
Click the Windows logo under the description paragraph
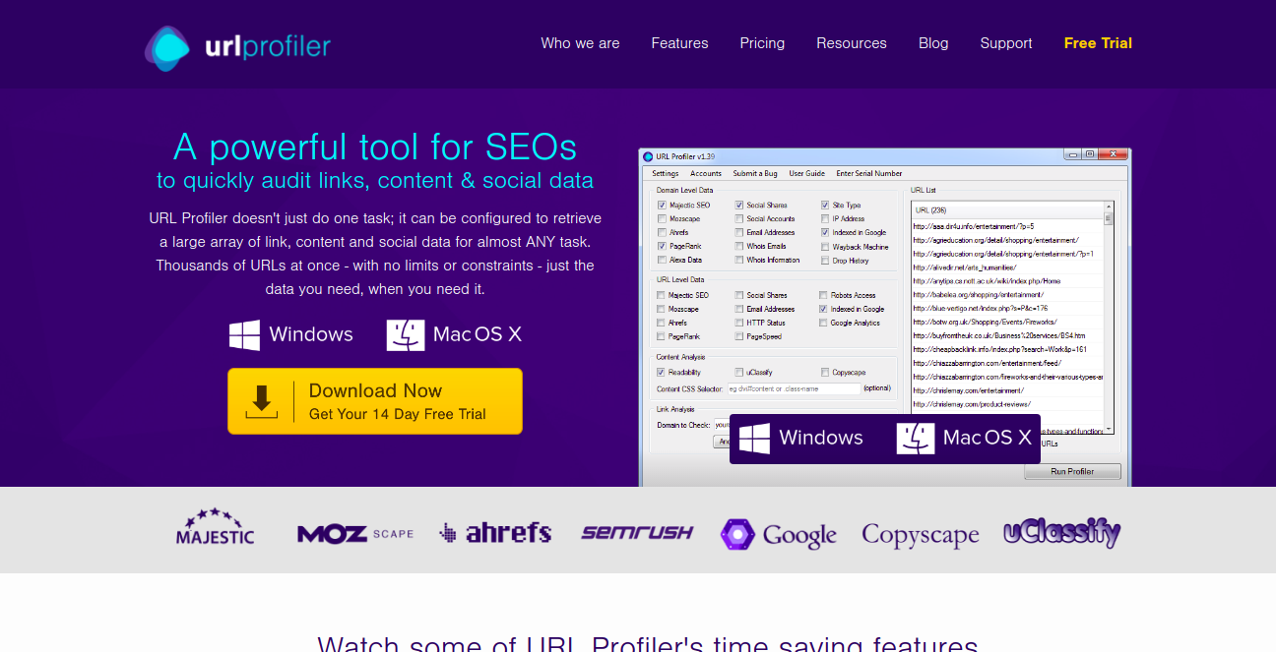click(x=245, y=334)
